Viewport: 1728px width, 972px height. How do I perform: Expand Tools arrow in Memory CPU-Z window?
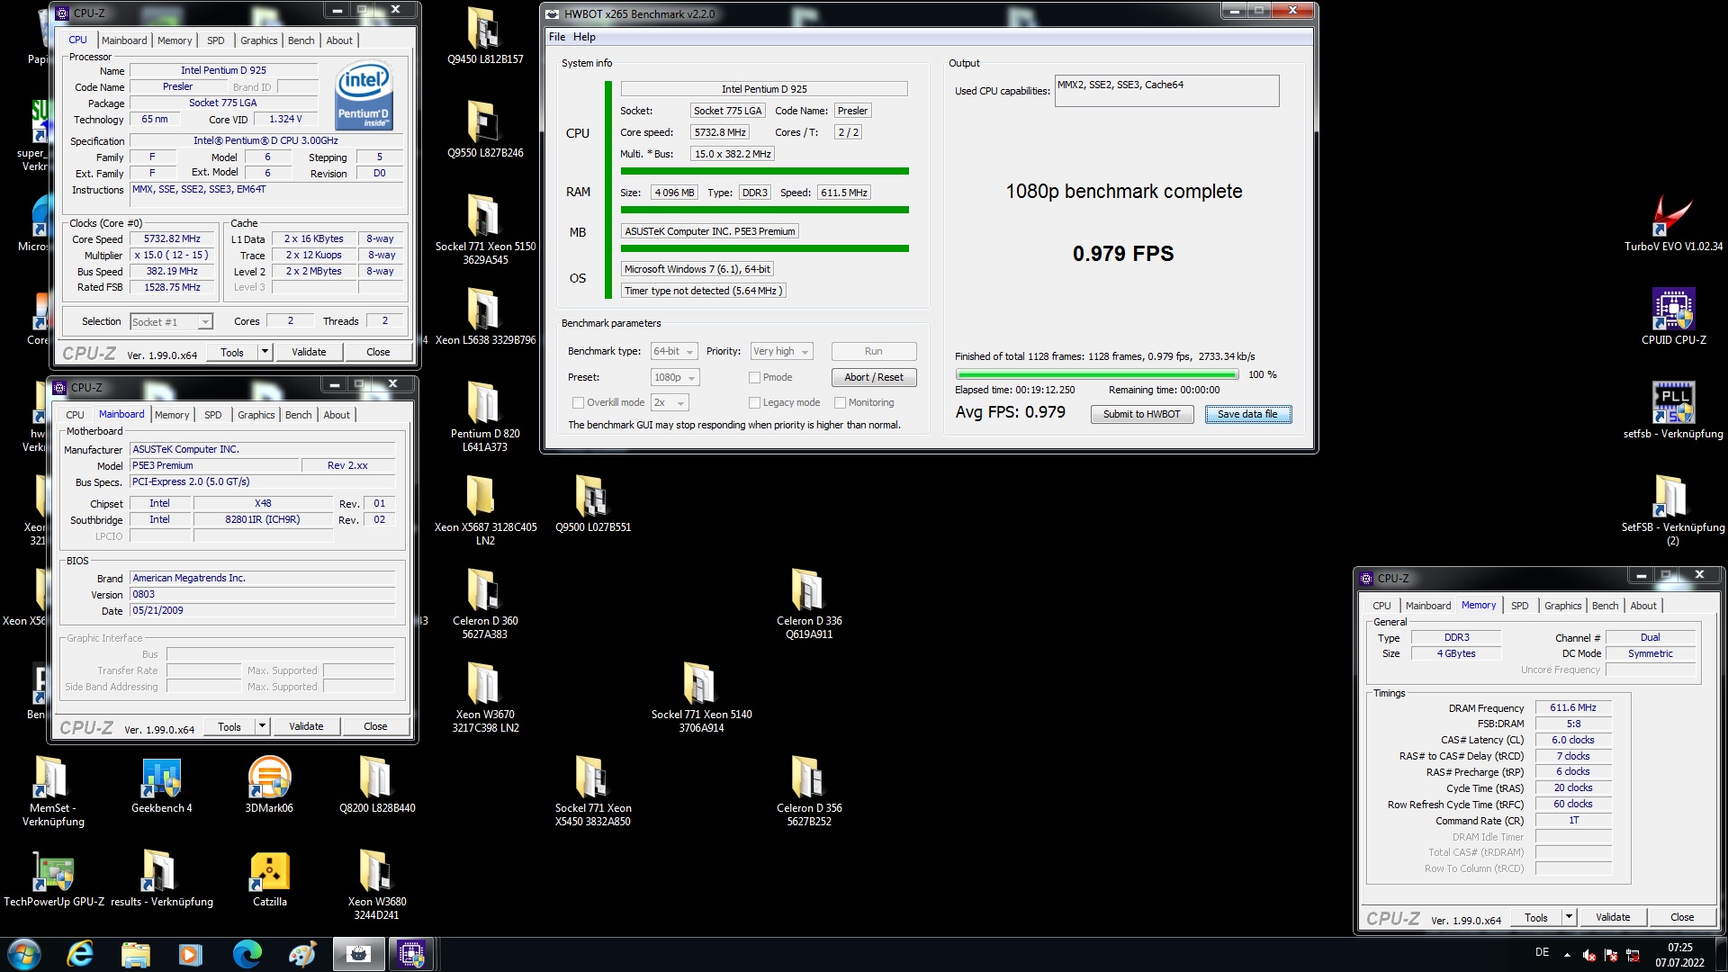1569,917
